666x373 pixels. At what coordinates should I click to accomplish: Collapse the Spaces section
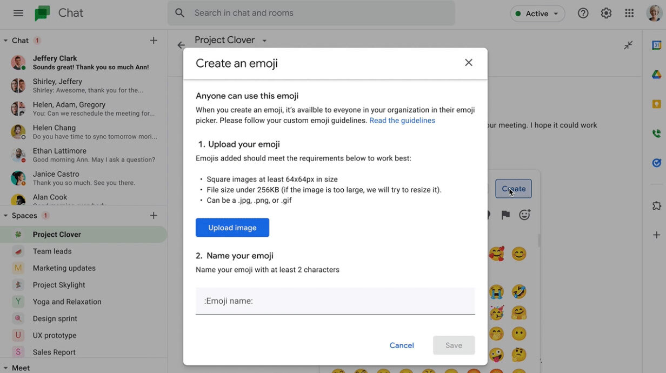[x=6, y=216]
